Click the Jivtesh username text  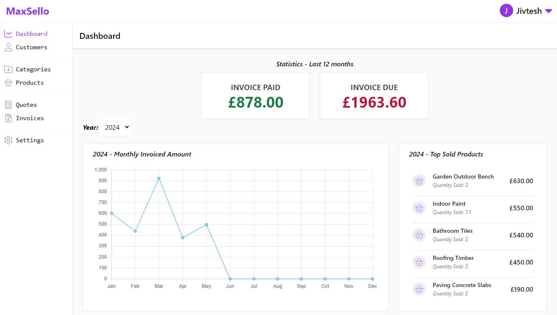tap(529, 11)
